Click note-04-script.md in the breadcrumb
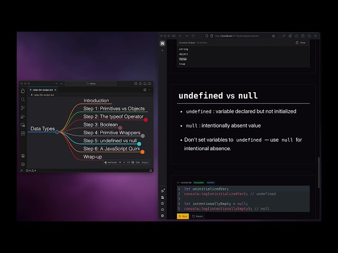The width and height of the screenshot is (338, 253). (44, 95)
